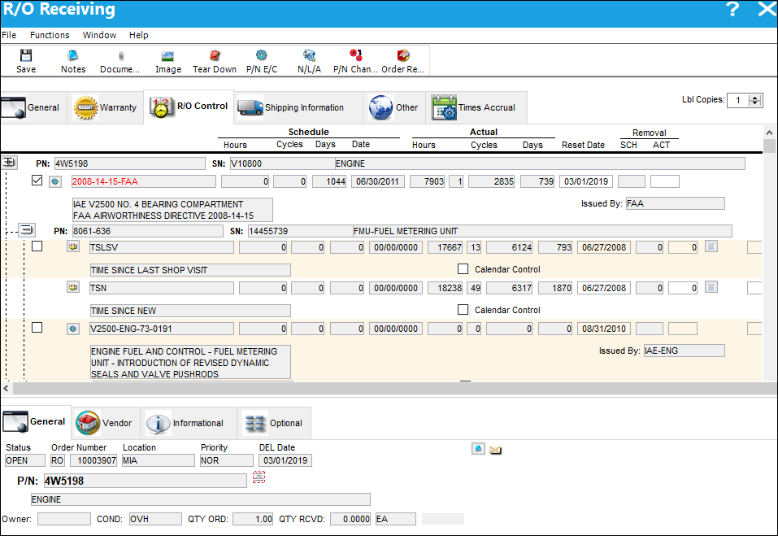Click the Image toolbar icon
This screenshot has height=536, width=778.
(x=168, y=60)
